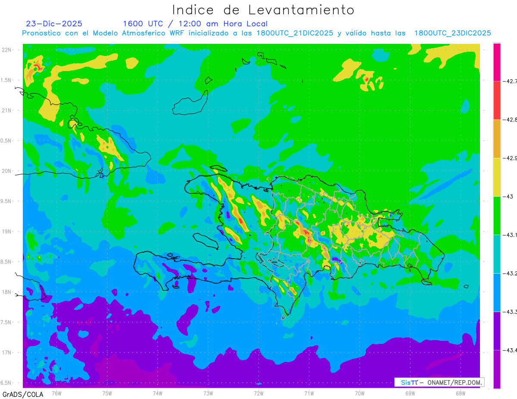The width and height of the screenshot is (517, 399).
Task: Select the yellow legend swatch above -43
Action: point(497,177)
